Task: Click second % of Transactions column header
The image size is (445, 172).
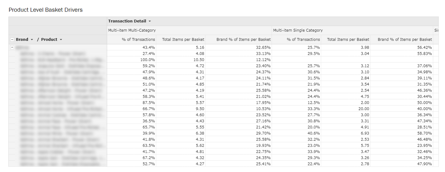Action: click(x=303, y=39)
